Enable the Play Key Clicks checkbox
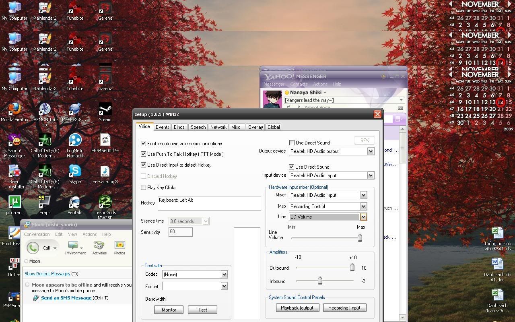Screen dimensions: 515x322 coord(143,187)
